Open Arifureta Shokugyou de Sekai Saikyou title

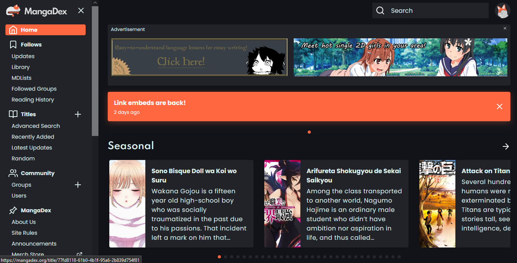coord(353,175)
